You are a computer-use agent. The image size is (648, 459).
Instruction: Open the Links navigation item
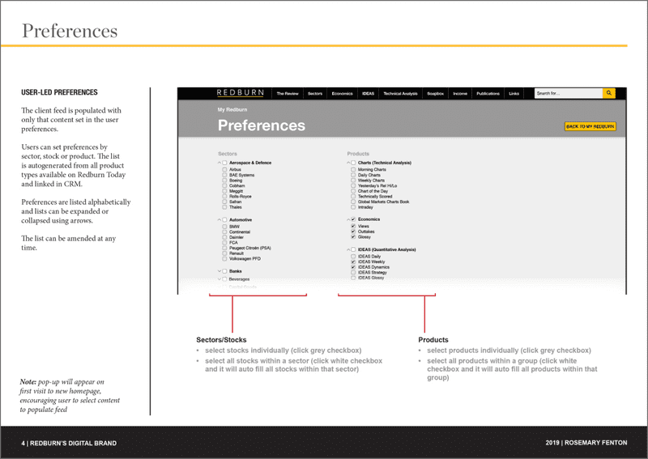pyautogui.click(x=514, y=93)
